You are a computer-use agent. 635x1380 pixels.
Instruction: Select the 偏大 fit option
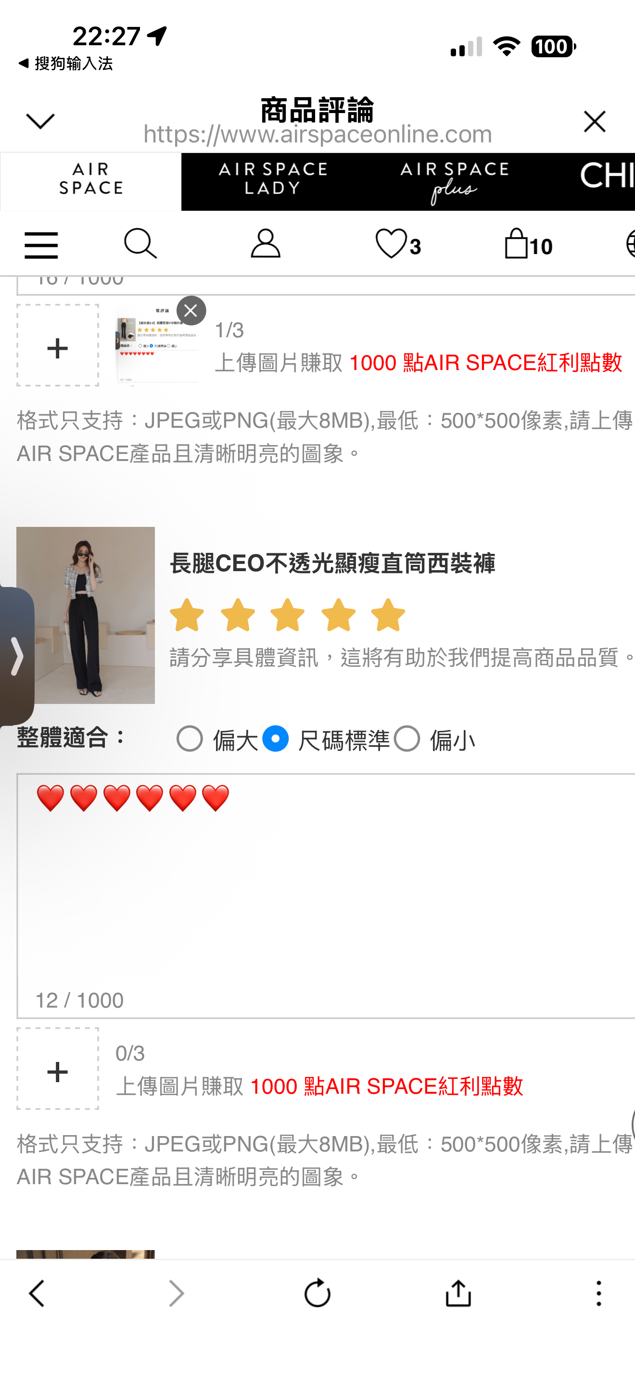(x=189, y=739)
